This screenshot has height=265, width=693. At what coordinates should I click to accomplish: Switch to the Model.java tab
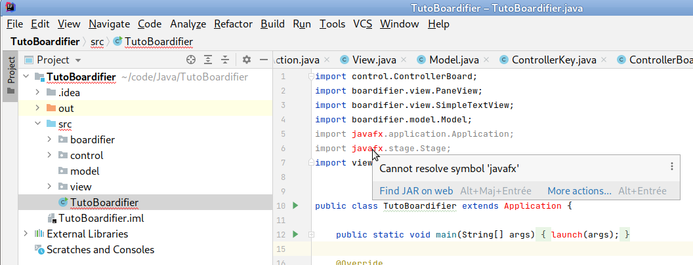pos(453,60)
